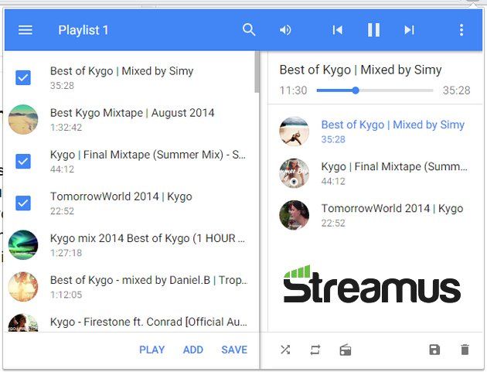Select 'Kygo - Firestone ft. Conrad' title
The width and height of the screenshot is (487, 372).
148,322
